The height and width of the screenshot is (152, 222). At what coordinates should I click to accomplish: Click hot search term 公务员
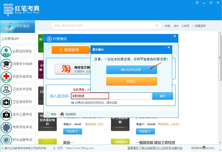coord(185,26)
